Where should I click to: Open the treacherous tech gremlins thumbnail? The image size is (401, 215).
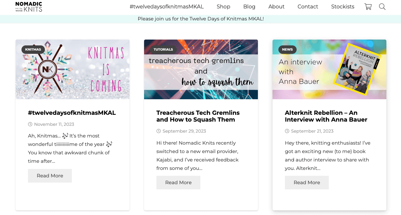[201, 69]
